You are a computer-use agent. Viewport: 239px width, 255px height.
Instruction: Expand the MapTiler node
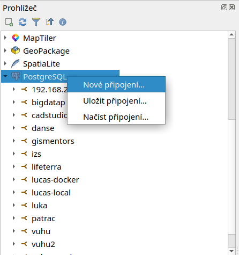click(5, 38)
